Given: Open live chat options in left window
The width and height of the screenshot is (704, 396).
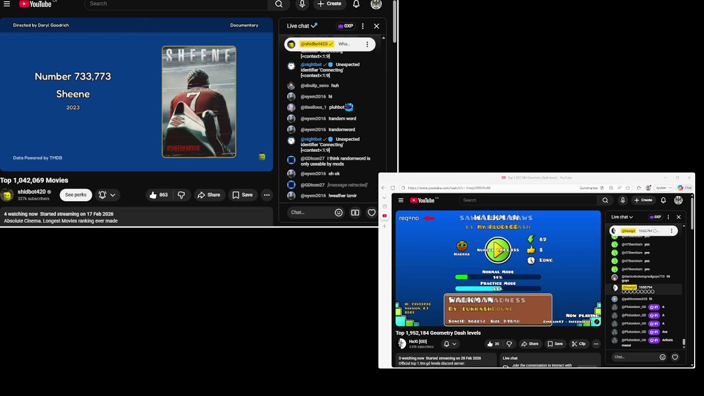Looking at the screenshot, I should coord(362,26).
